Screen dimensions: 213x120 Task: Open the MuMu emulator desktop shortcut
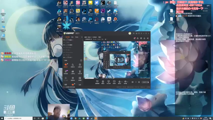click(115, 12)
